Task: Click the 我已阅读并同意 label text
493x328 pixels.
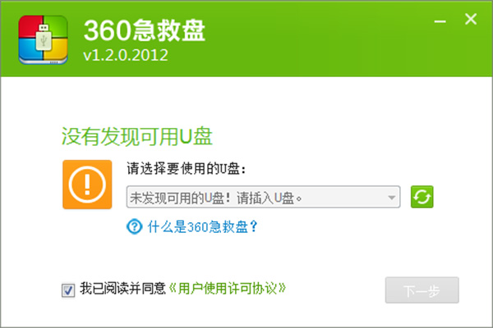Action: tap(122, 289)
